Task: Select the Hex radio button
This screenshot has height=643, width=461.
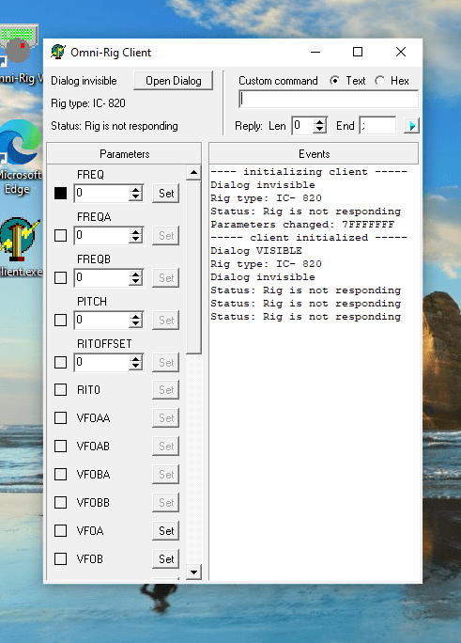Action: (x=379, y=81)
